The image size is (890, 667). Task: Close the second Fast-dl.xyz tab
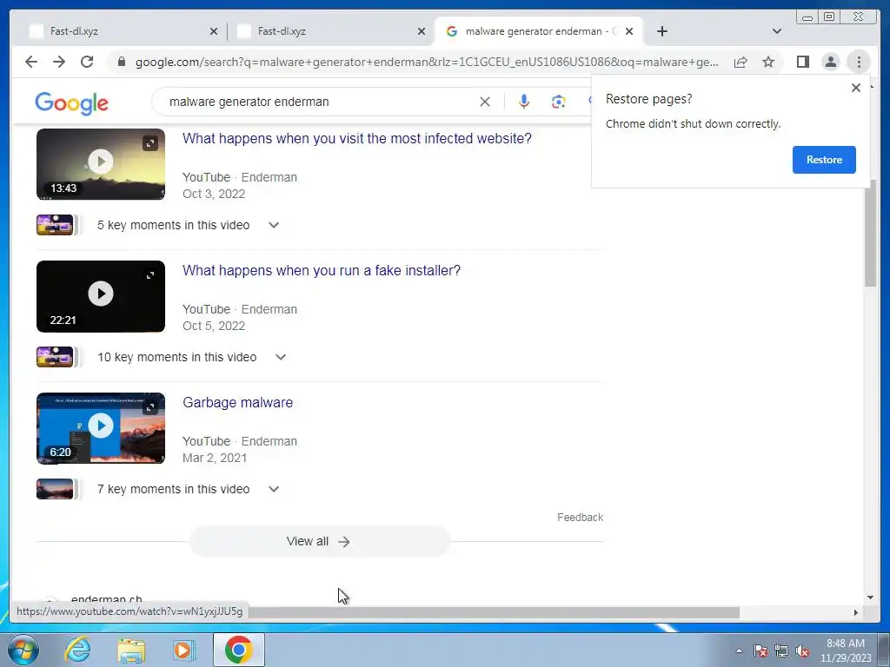[x=422, y=31]
